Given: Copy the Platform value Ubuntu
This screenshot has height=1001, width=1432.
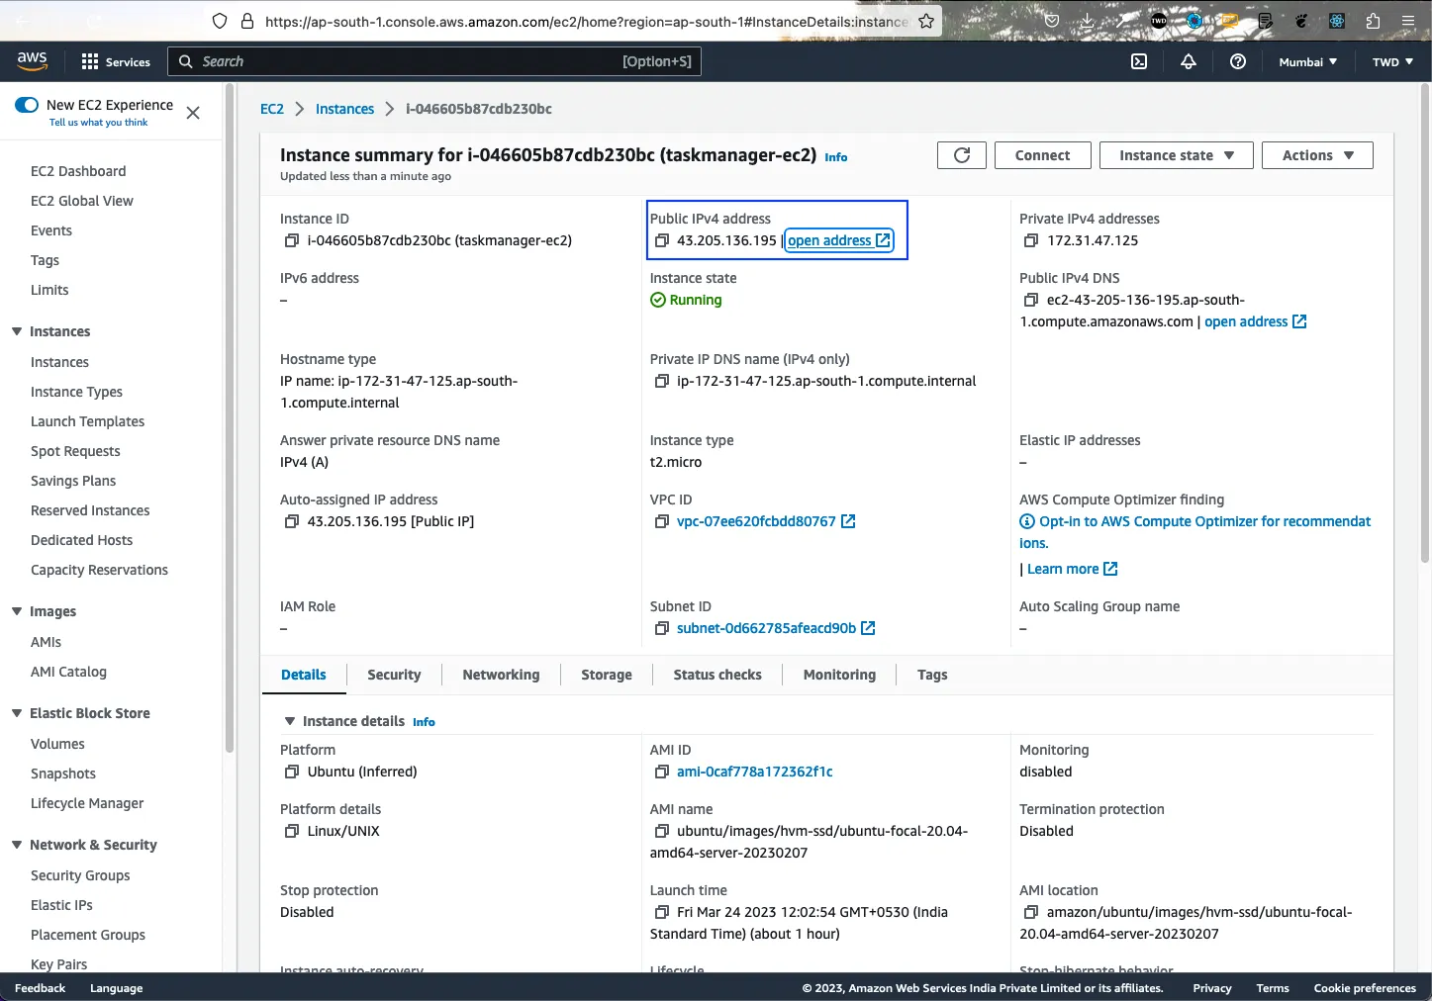Looking at the screenshot, I should pyautogui.click(x=292, y=772).
